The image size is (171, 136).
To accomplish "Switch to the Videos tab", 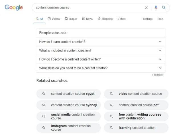I will pyautogui.click(x=54, y=19).
